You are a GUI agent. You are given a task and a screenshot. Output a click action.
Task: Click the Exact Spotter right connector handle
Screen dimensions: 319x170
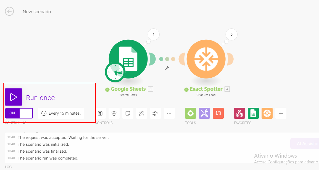coord(230,59)
